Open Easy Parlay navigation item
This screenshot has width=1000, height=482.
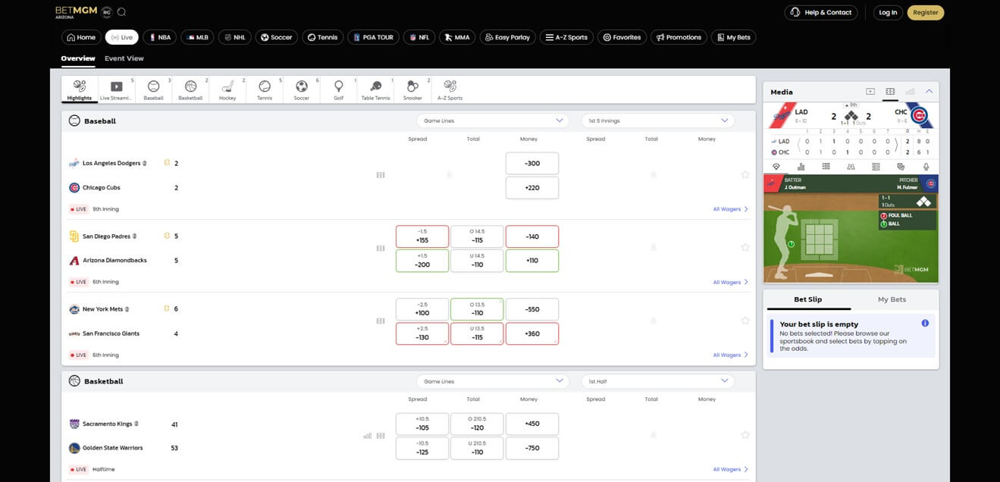click(x=508, y=37)
